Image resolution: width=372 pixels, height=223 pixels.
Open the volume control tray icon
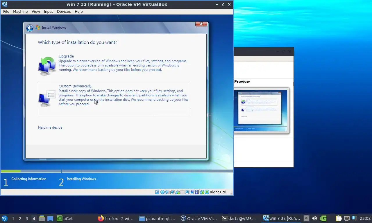coord(314,218)
